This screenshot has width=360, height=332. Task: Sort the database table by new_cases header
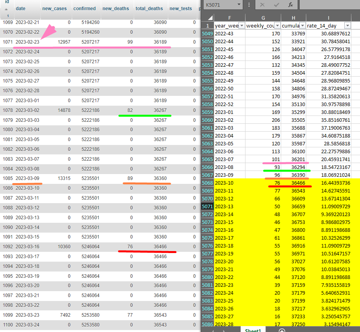click(55, 9)
